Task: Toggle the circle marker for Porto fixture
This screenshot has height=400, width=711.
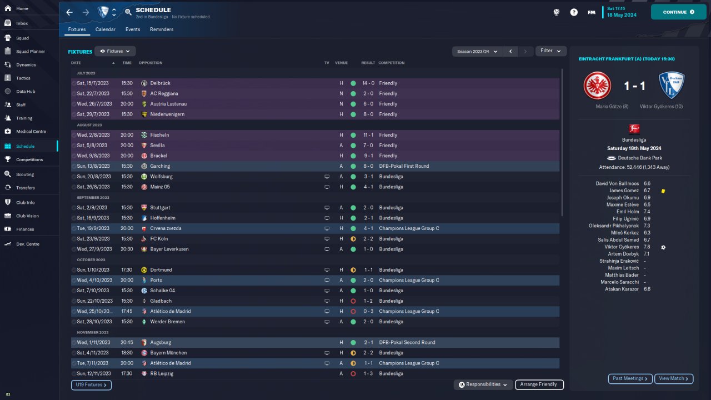Action: (74, 281)
